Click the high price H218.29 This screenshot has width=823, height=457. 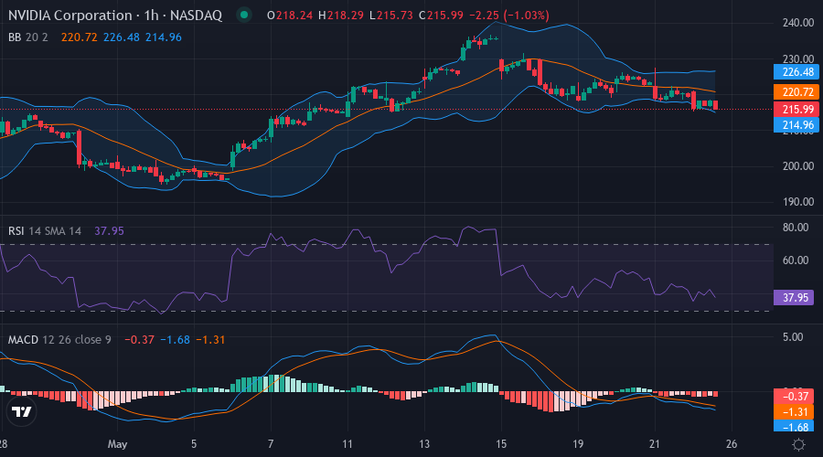tap(341, 16)
